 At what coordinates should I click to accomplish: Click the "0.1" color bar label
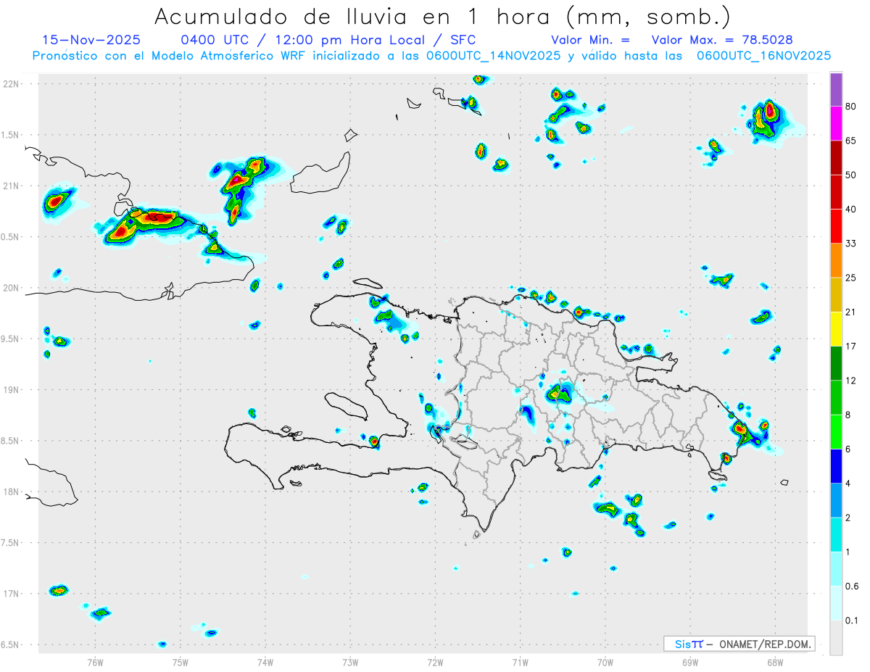852,621
